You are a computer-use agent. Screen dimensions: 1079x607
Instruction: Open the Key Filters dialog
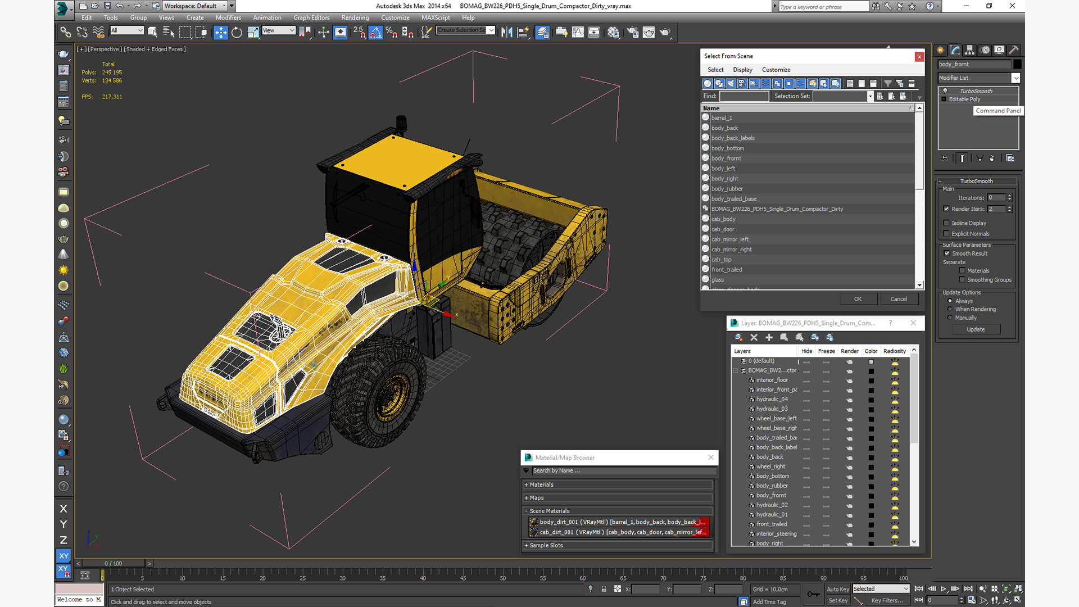[887, 600]
